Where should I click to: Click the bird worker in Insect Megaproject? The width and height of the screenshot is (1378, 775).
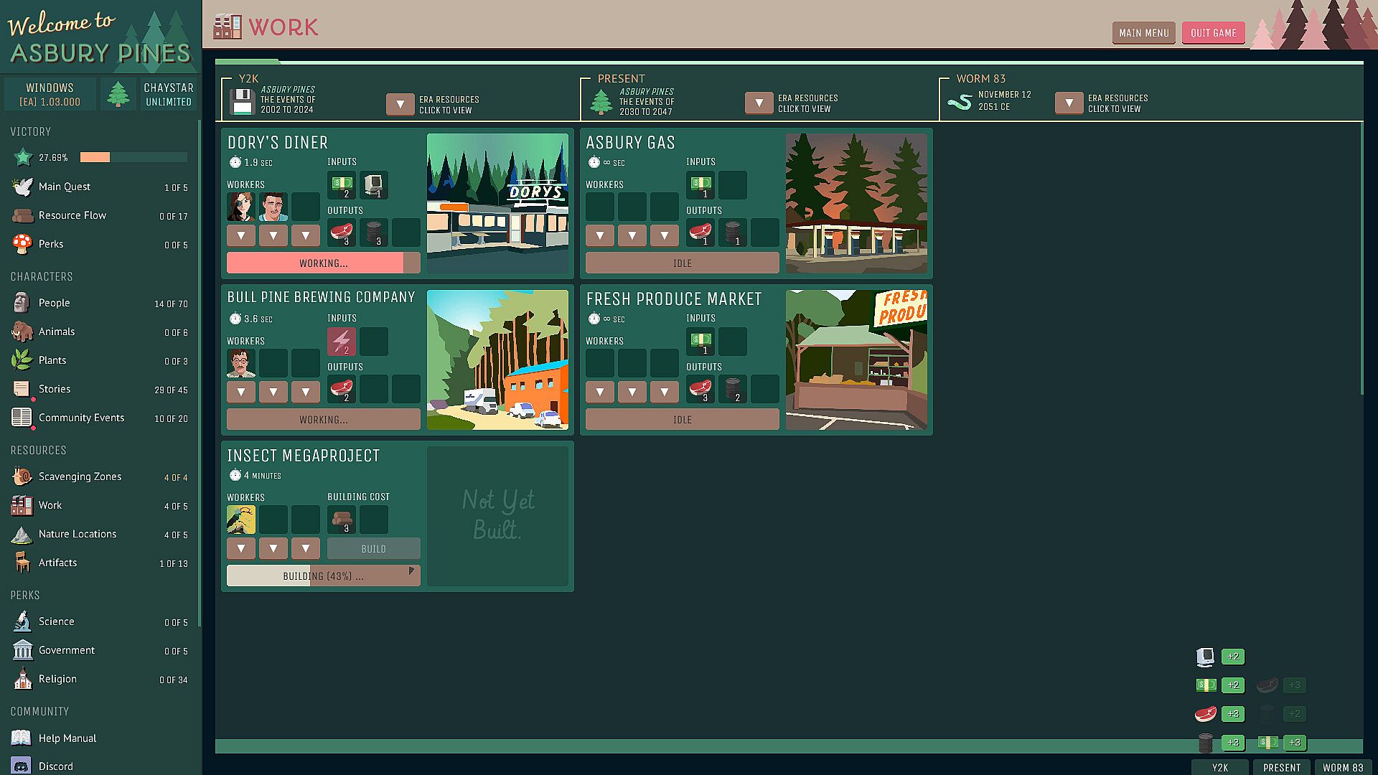click(x=241, y=520)
